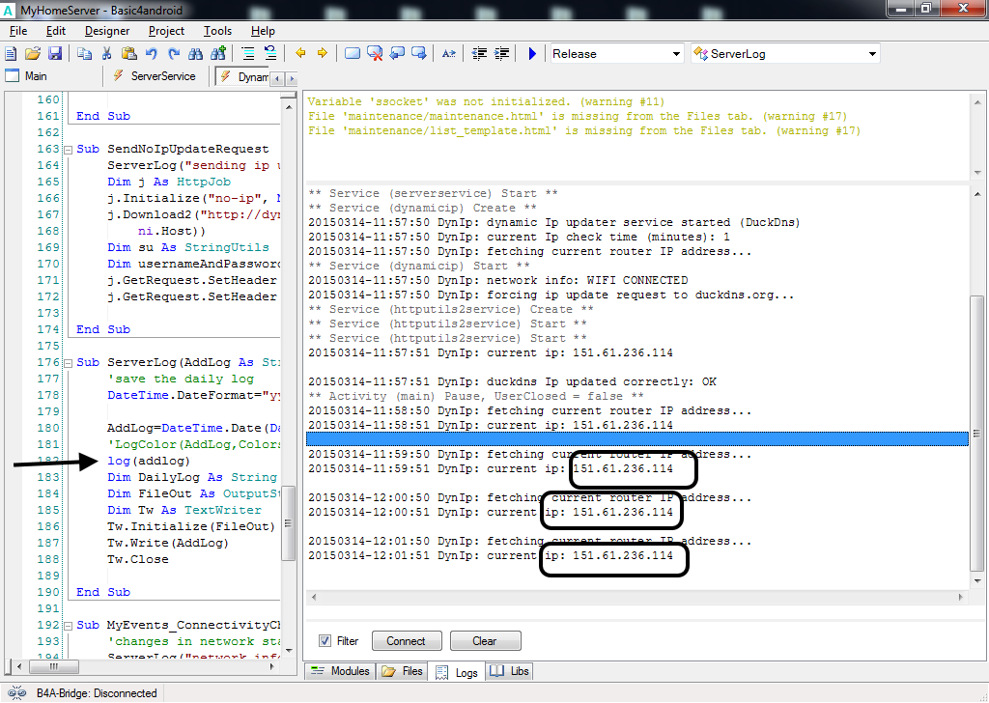Open the Designer menu
This screenshot has width=989, height=703.
point(106,31)
